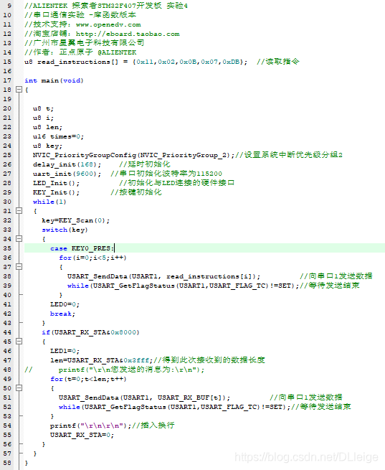
Task: Click the 'USART_RX_STA=0;' statement
Action: (x=82, y=435)
